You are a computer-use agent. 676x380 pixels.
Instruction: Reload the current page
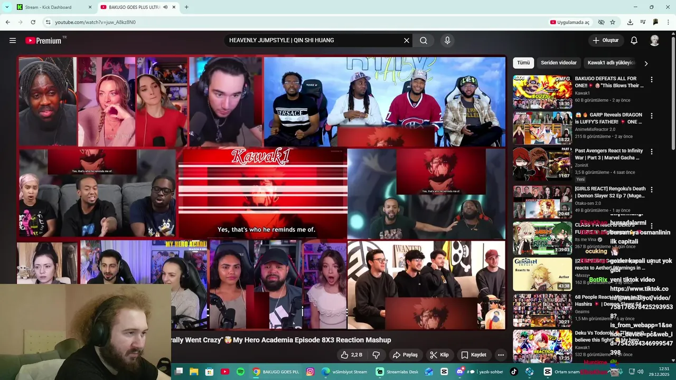33,22
